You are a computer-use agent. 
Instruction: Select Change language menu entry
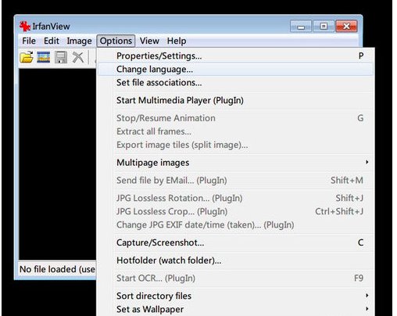[x=236, y=70]
